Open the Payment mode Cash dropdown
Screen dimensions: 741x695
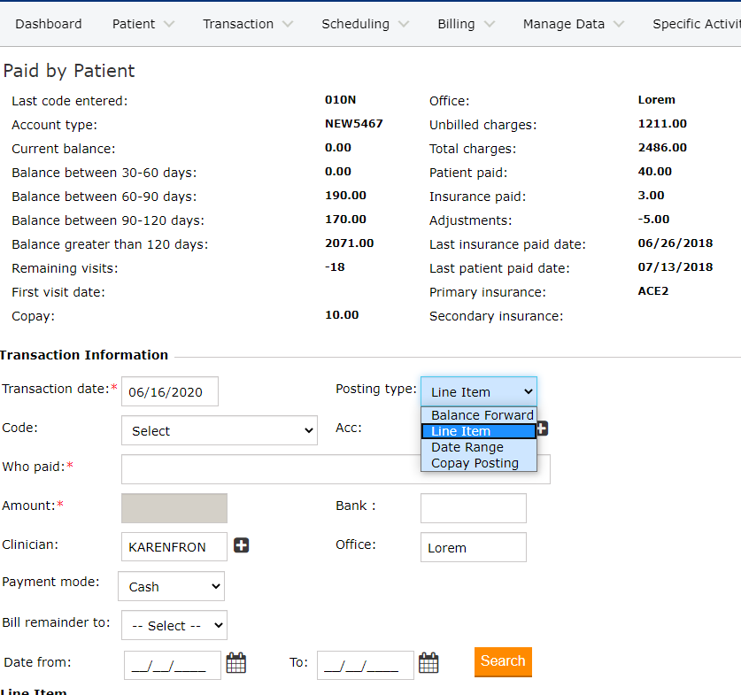[x=171, y=586]
